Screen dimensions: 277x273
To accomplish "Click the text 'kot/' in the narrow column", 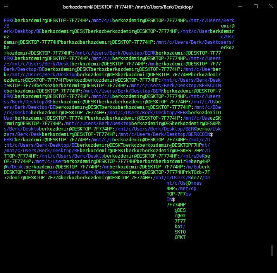I will pos(180,227).
